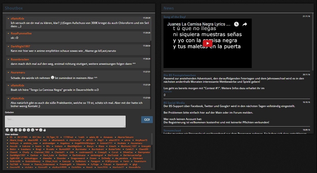This screenshot has height=173, width=317.
Task: Open user Burninator in the online list
Action: (x=81, y=149)
